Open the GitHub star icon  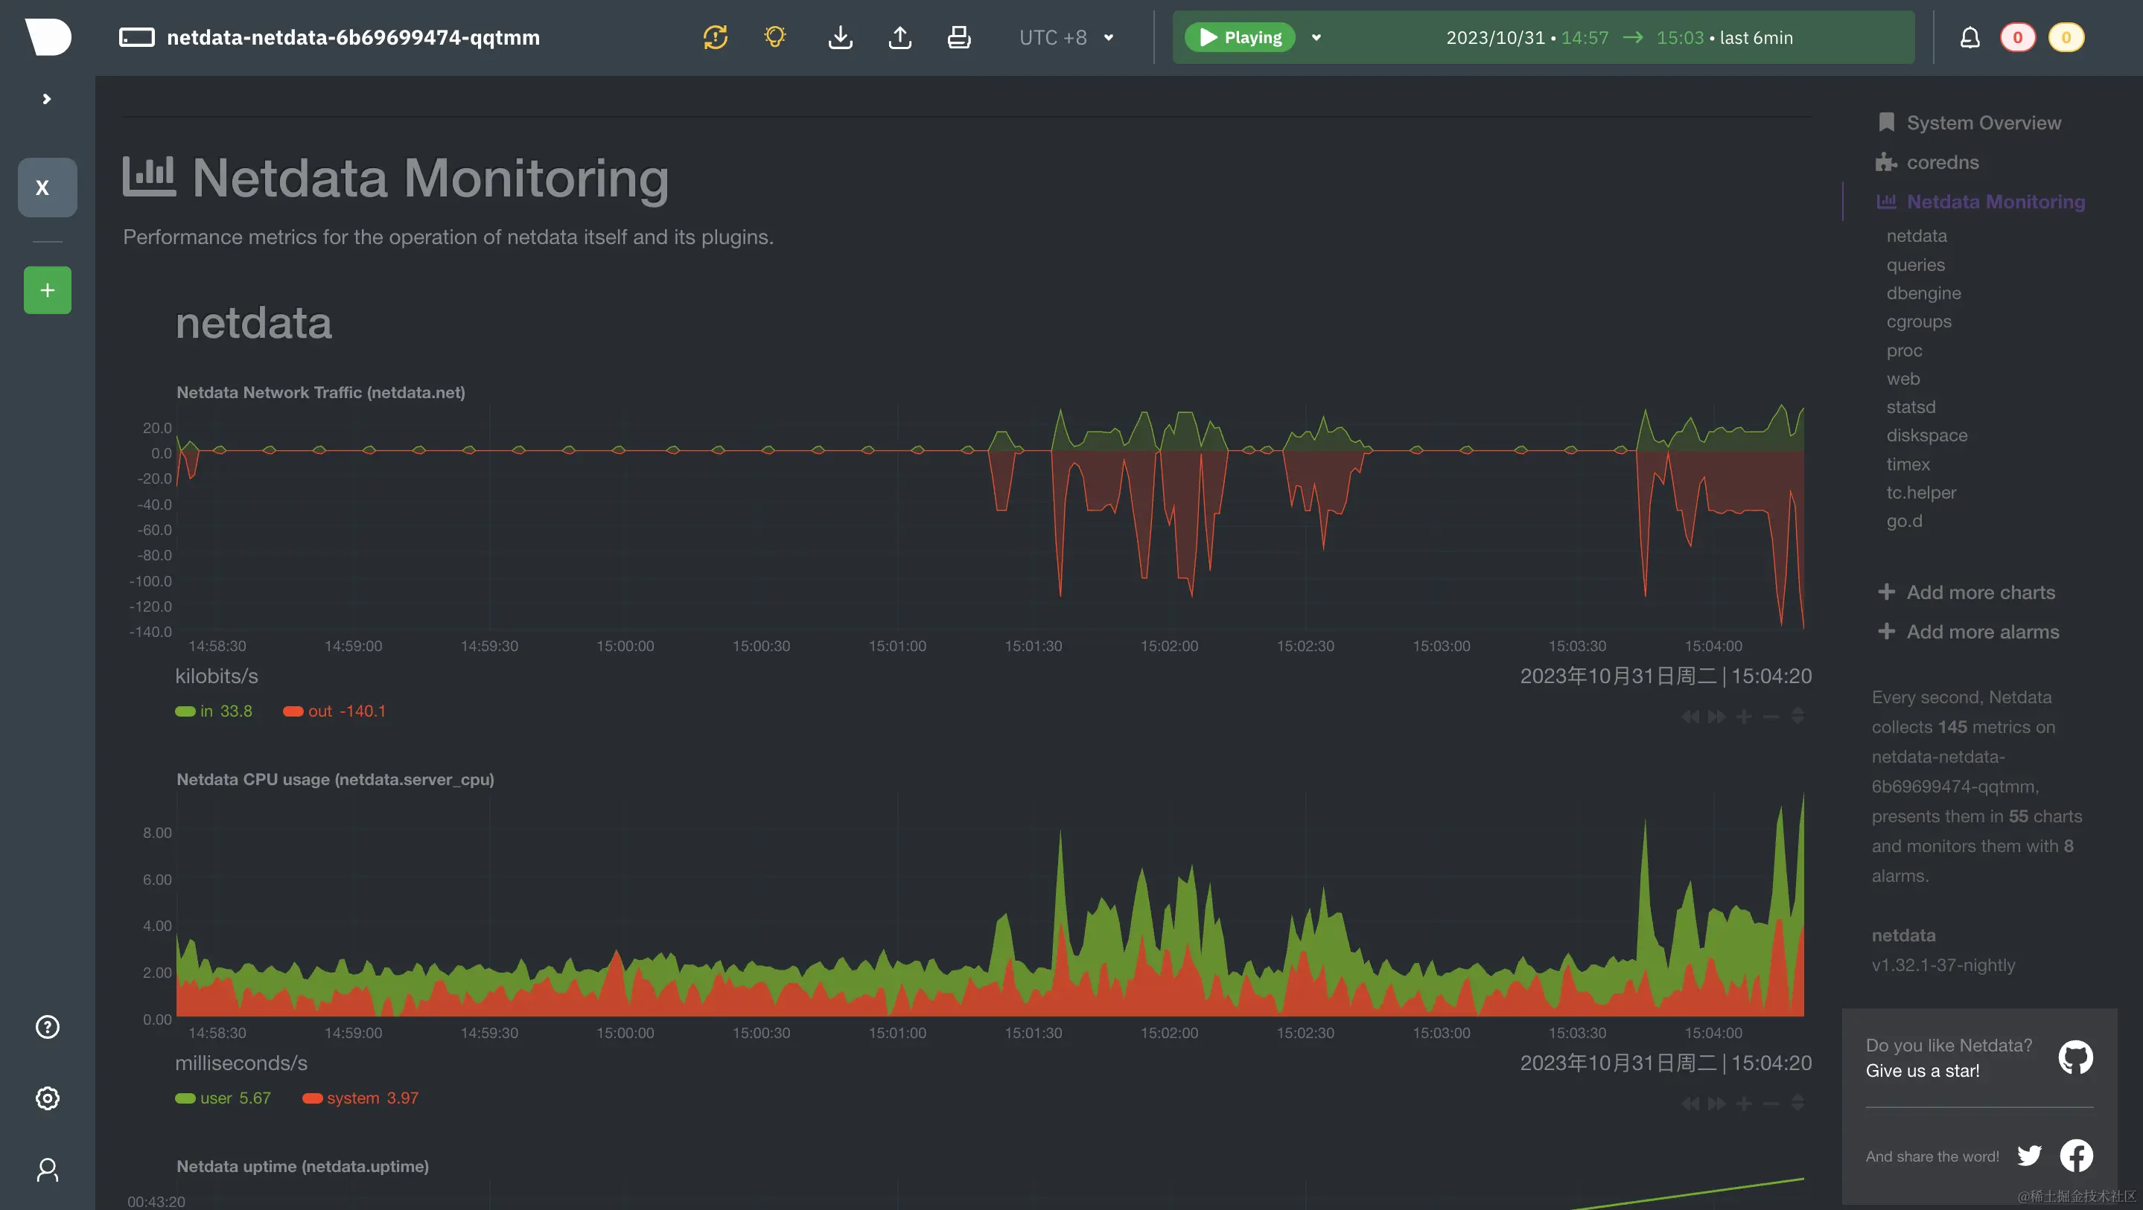(2074, 1057)
